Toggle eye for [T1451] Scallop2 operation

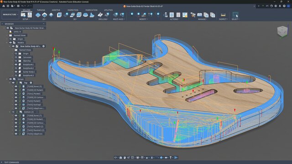pyautogui.click(x=16, y=105)
